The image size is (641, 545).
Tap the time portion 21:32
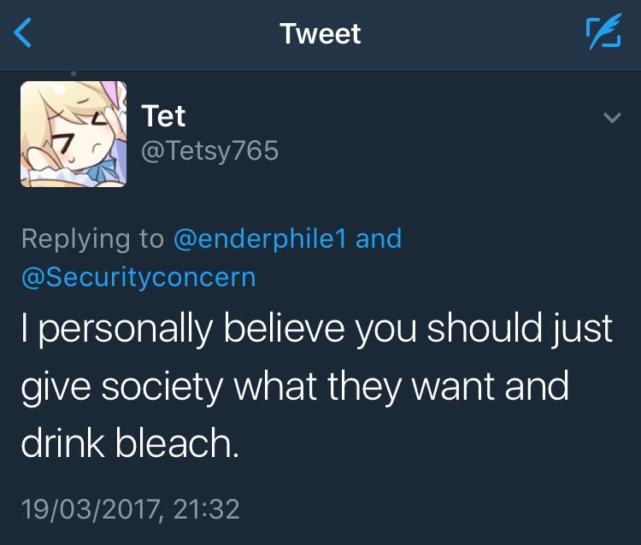pos(207,509)
